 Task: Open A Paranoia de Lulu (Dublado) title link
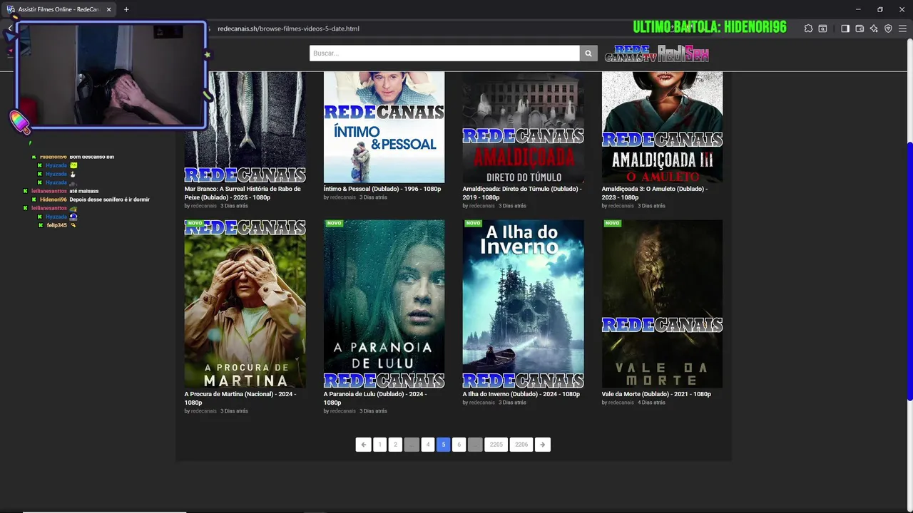pyautogui.click(x=375, y=398)
